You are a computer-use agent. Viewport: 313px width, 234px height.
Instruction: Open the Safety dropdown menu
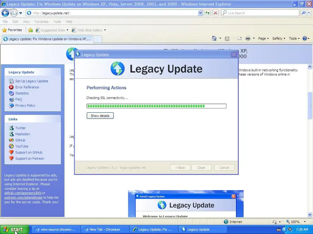[x=279, y=38]
